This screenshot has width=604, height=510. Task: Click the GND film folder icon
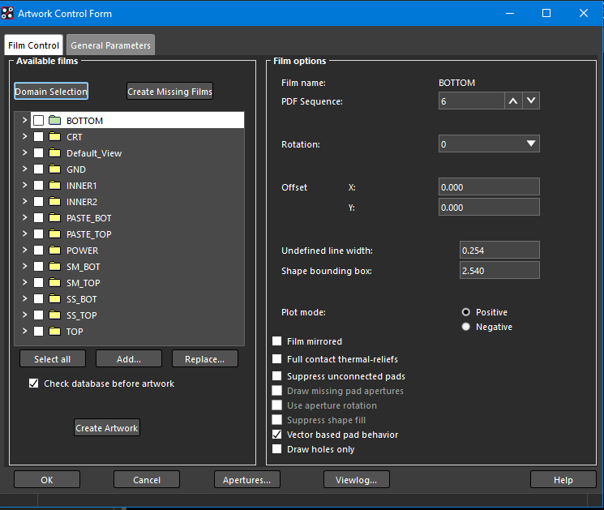pyautogui.click(x=54, y=169)
